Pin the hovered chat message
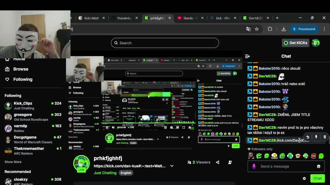Viewport: 330px width, 185px height. coord(316,137)
